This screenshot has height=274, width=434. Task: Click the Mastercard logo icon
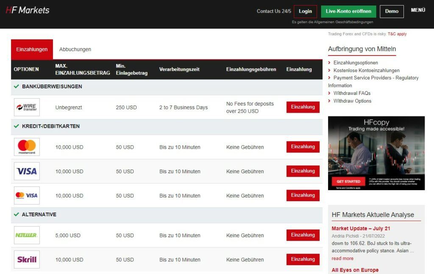(x=27, y=147)
